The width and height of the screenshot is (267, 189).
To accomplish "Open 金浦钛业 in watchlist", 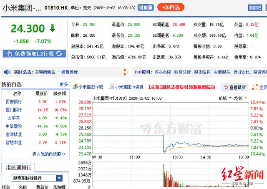I will [x=14, y=134].
